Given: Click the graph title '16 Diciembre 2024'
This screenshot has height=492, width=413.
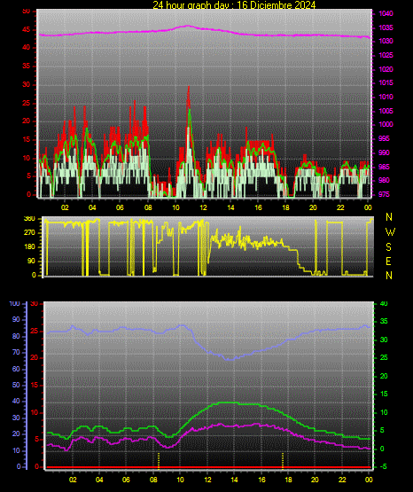Looking at the screenshot, I should pyautogui.click(x=277, y=4).
